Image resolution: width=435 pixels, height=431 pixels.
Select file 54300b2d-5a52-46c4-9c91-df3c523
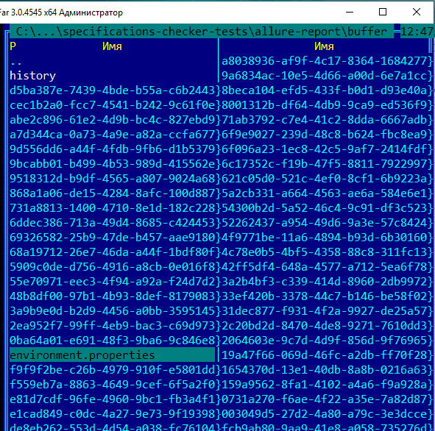[324, 208]
